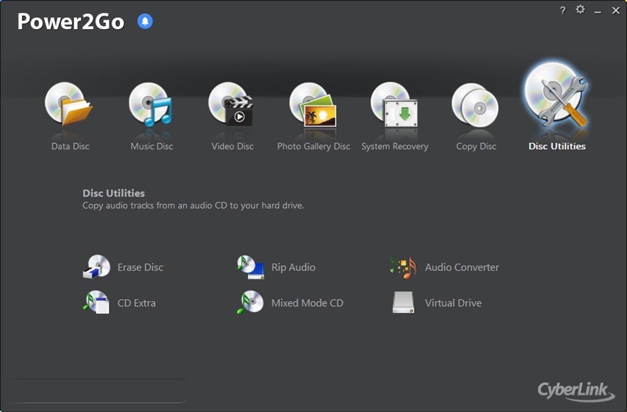Choose the Video Disc icon
This screenshot has height=412, width=627.
coord(231,104)
